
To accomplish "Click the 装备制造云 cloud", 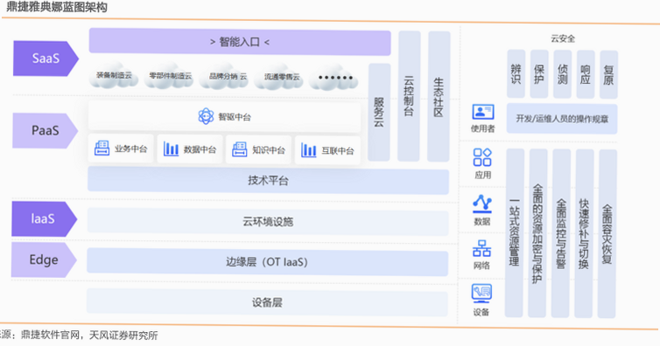I will click(114, 76).
